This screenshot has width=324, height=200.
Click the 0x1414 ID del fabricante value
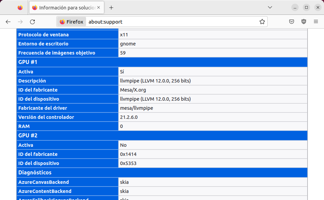coord(128,154)
